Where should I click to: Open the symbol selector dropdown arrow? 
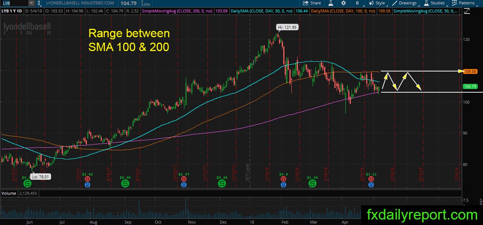(31, 3)
